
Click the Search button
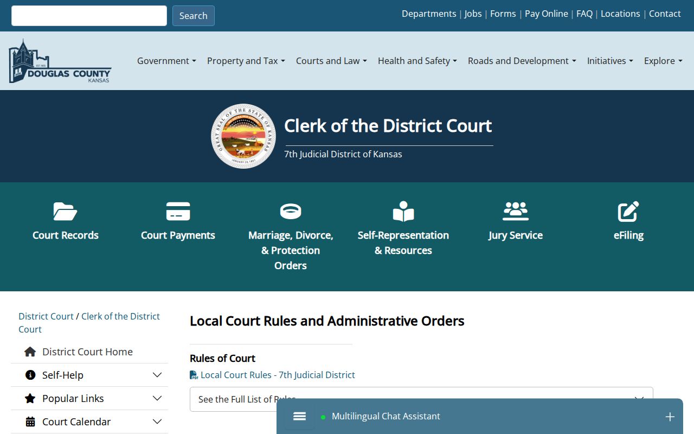click(194, 16)
